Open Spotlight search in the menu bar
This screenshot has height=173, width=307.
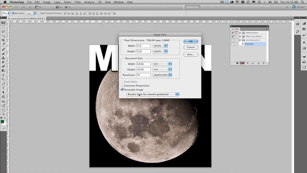[303, 2]
